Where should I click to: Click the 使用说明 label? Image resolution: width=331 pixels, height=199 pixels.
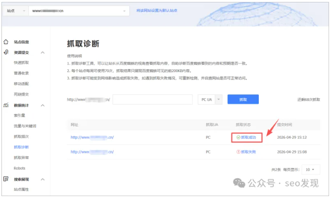coord(75,56)
